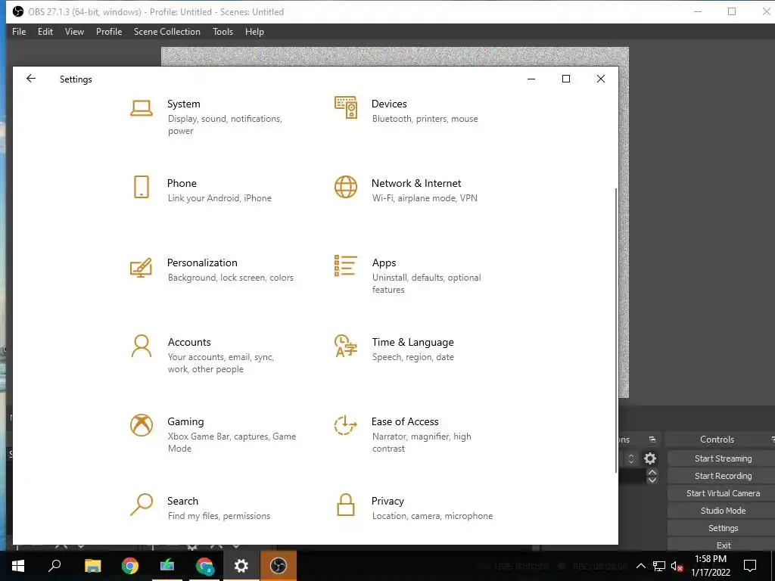This screenshot has height=581, width=775.
Task: Open the Scene Collection menu
Action: [x=167, y=32]
